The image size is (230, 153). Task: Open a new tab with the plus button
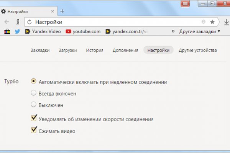point(62,11)
